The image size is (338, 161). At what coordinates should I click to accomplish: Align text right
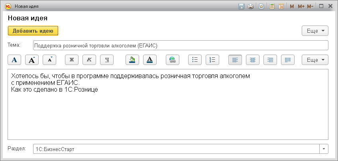[270, 60]
